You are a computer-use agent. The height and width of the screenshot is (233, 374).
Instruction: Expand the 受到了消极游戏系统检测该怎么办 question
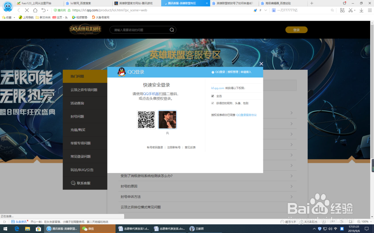pos(207,176)
